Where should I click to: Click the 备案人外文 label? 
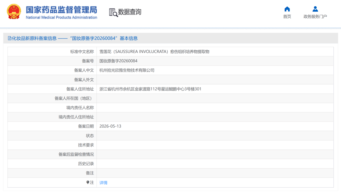84,80
